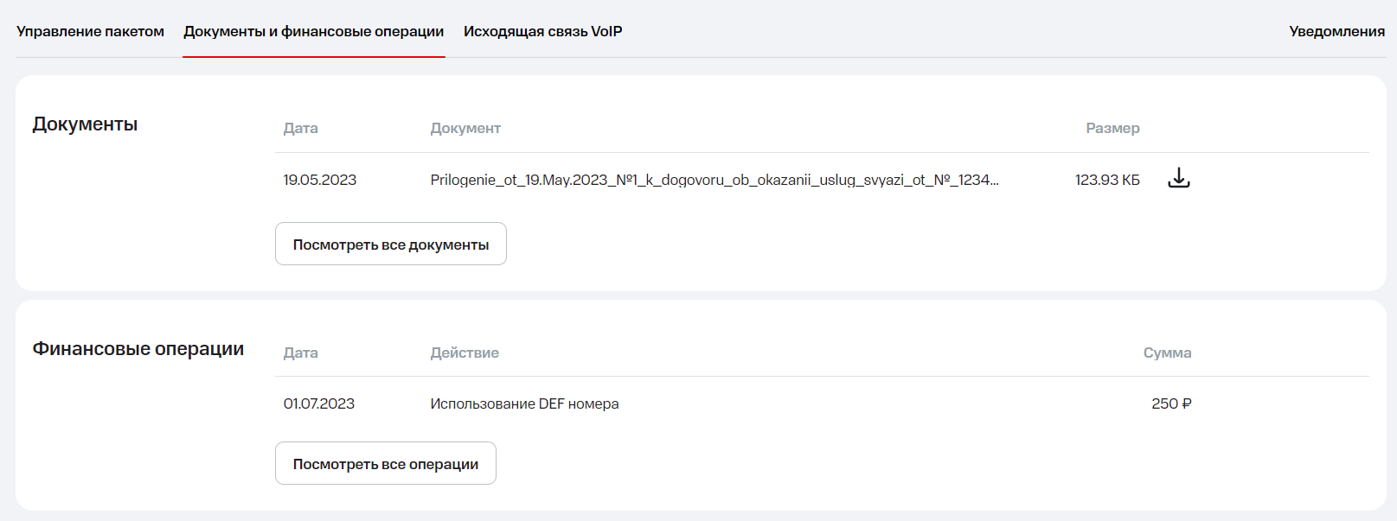Click the Сумма column header

pyautogui.click(x=1166, y=353)
